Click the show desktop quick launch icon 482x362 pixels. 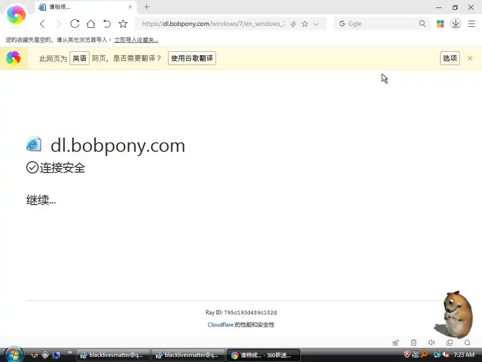click(x=56, y=355)
